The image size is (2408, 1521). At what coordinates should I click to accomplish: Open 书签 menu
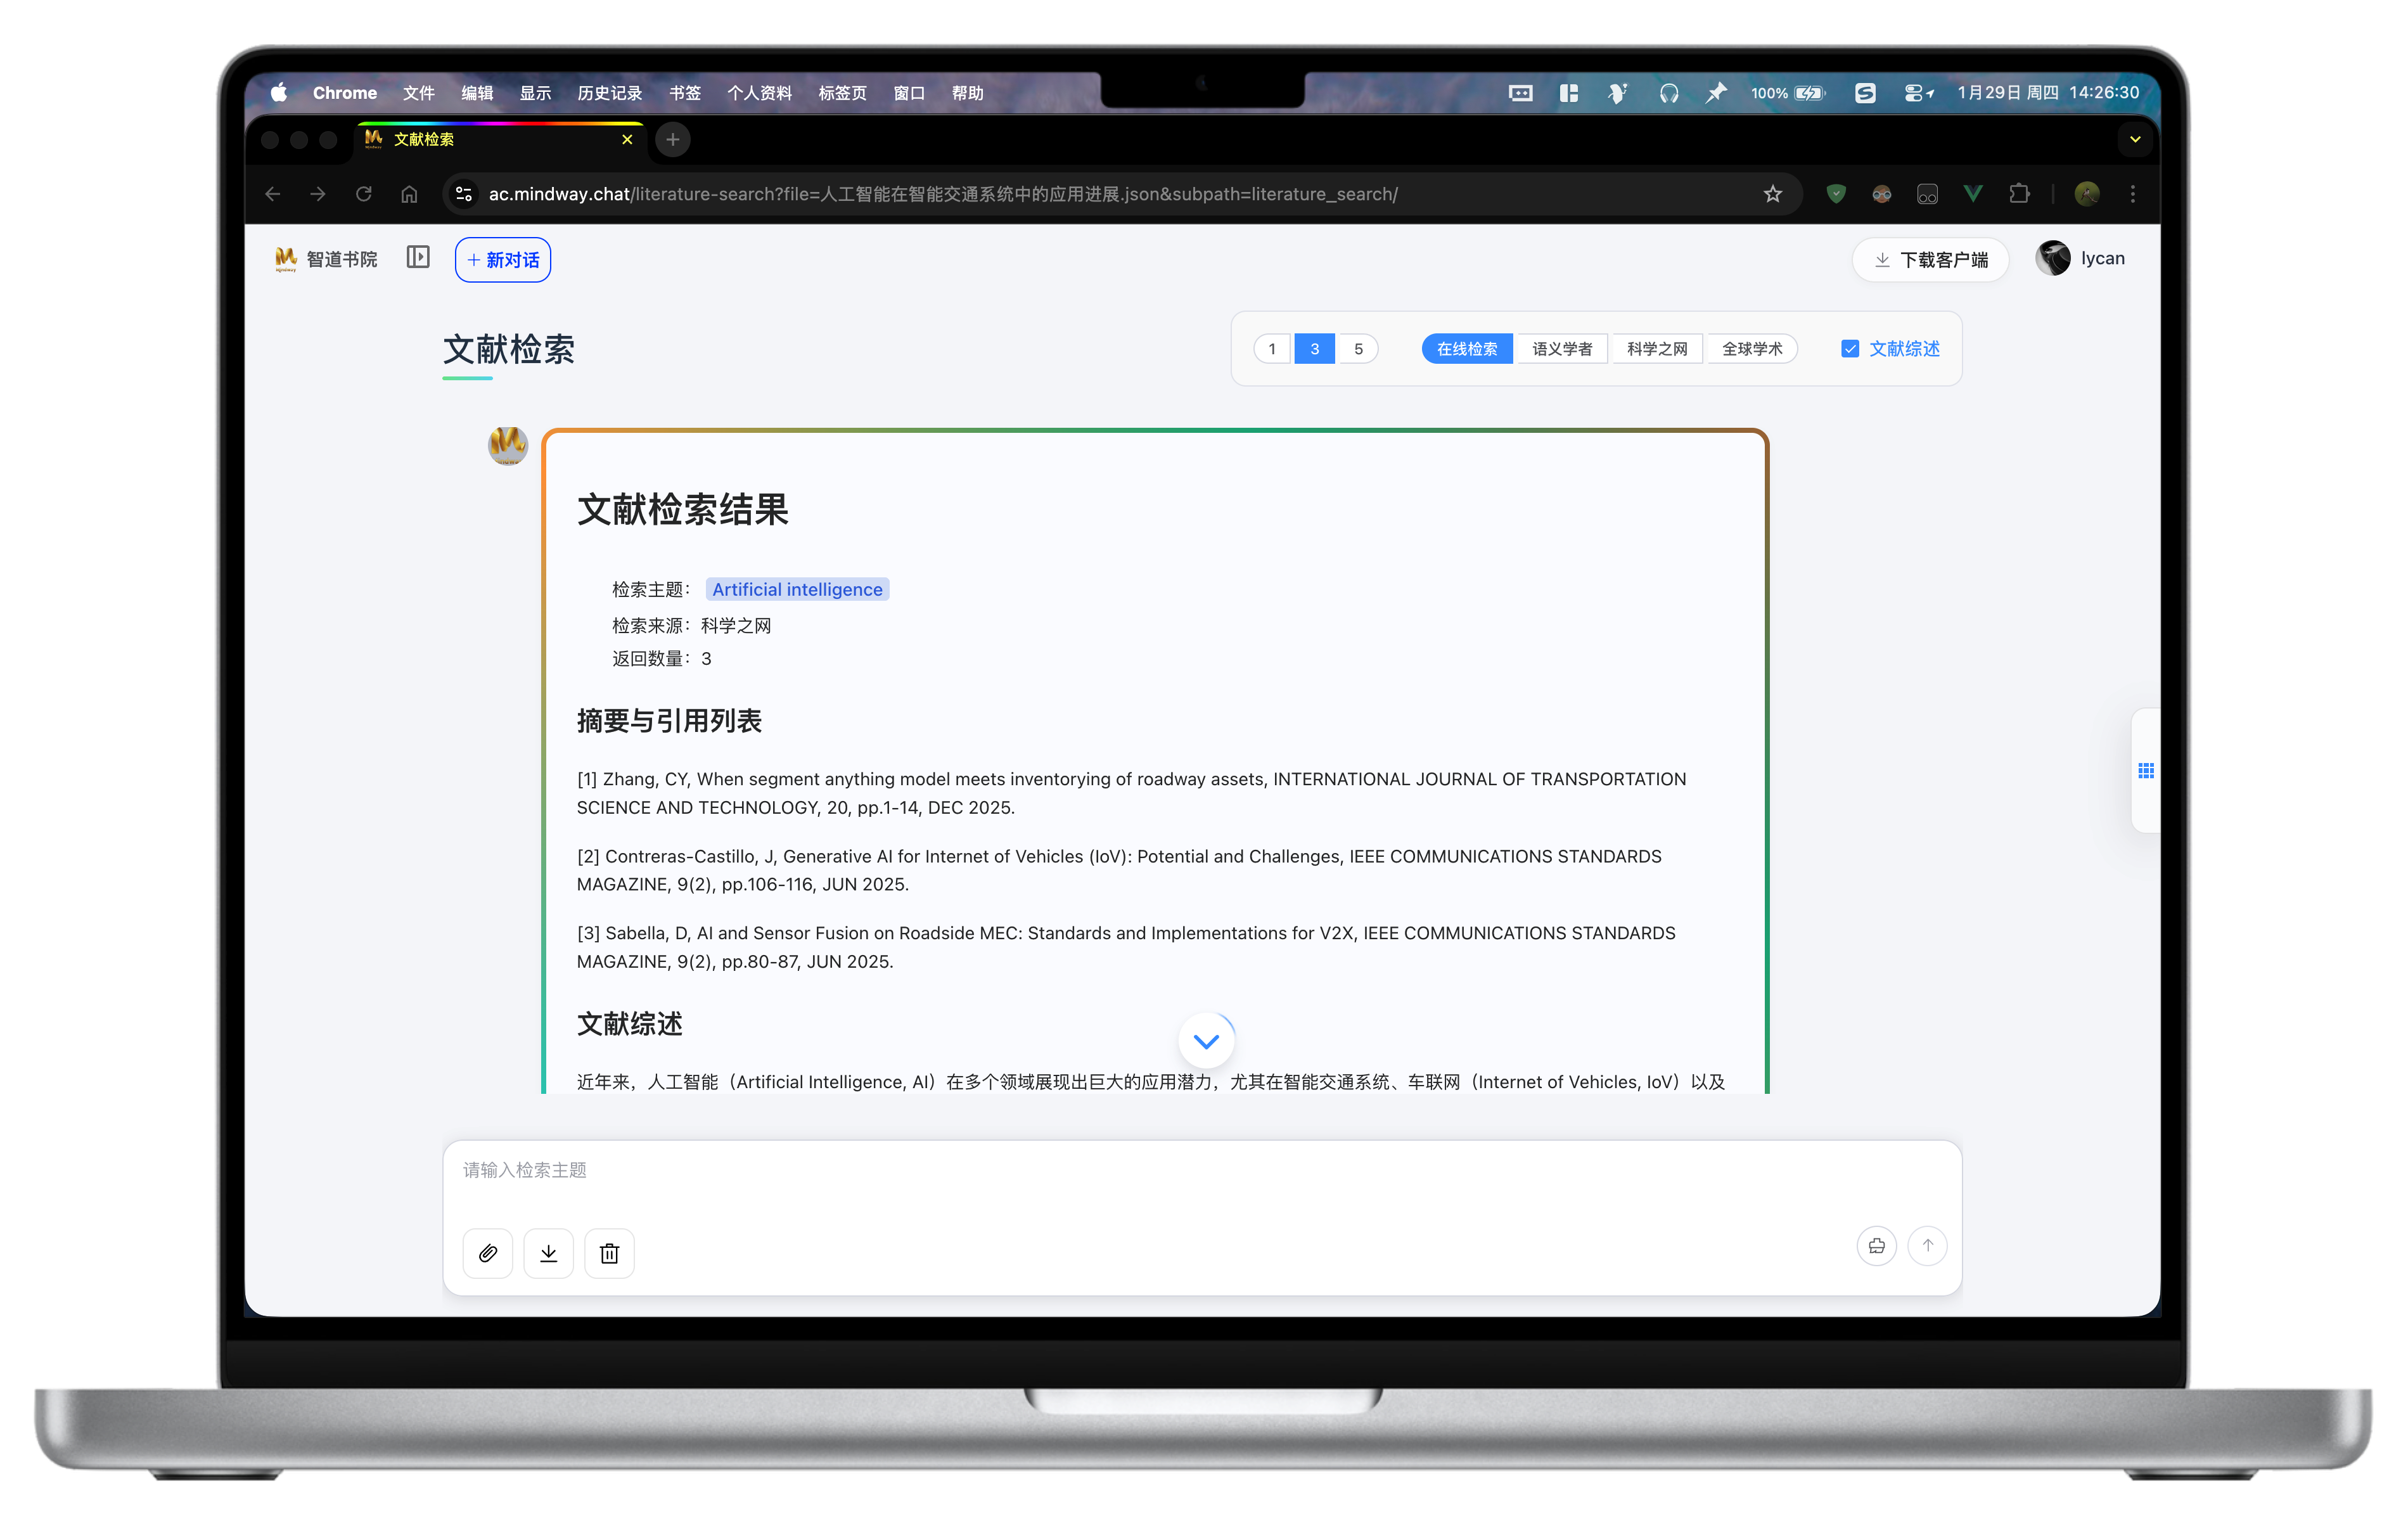[x=685, y=93]
